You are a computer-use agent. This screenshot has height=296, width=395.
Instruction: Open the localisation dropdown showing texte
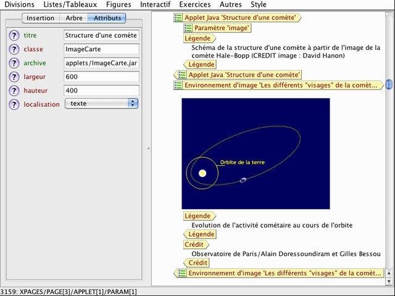[101, 104]
